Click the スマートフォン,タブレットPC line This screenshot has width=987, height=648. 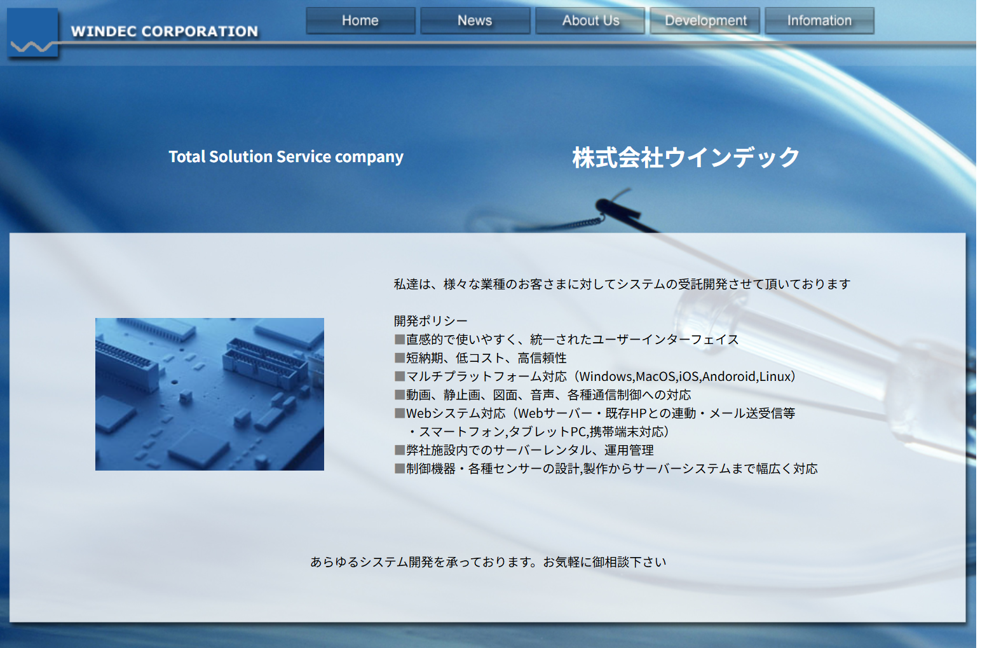click(538, 432)
